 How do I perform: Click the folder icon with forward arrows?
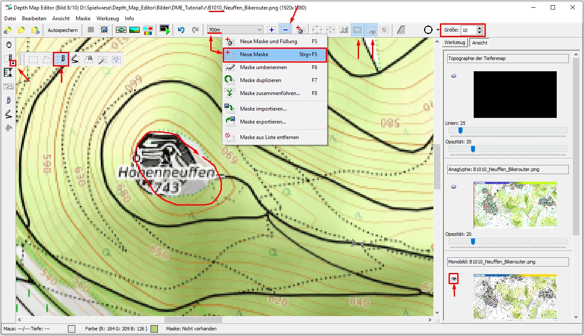tap(35, 30)
